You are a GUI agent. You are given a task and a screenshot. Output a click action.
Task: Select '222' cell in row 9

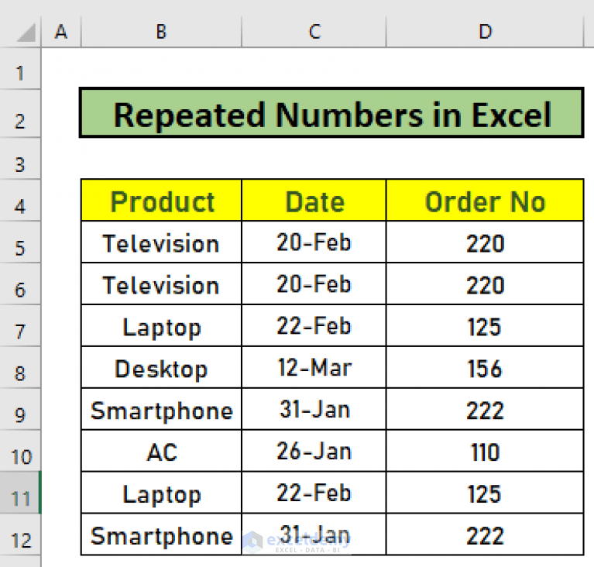click(485, 409)
